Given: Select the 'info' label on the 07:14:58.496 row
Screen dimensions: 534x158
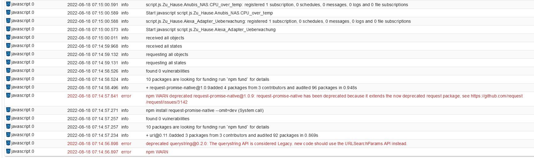Looking at the screenshot, I should [x=125, y=88].
